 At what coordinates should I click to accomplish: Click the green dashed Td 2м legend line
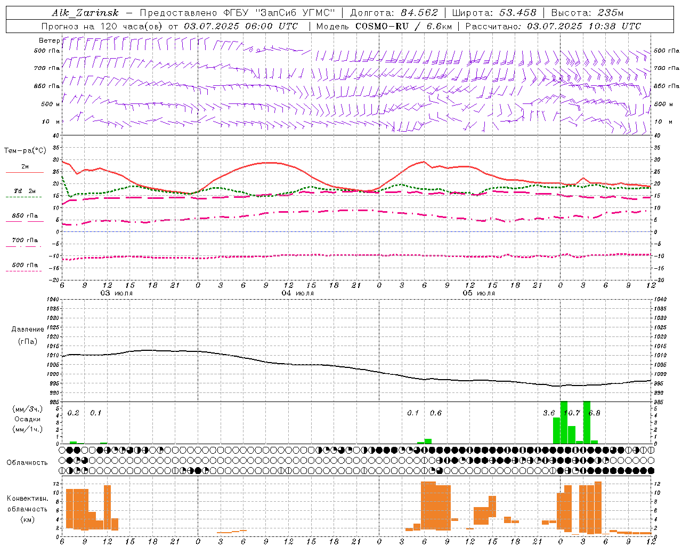click(x=23, y=197)
